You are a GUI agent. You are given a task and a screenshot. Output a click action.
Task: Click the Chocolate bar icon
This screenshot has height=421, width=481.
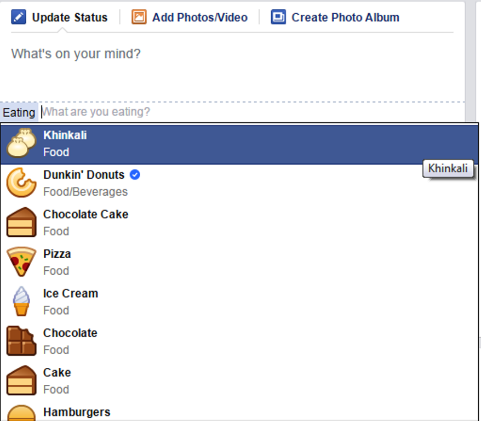[21, 341]
